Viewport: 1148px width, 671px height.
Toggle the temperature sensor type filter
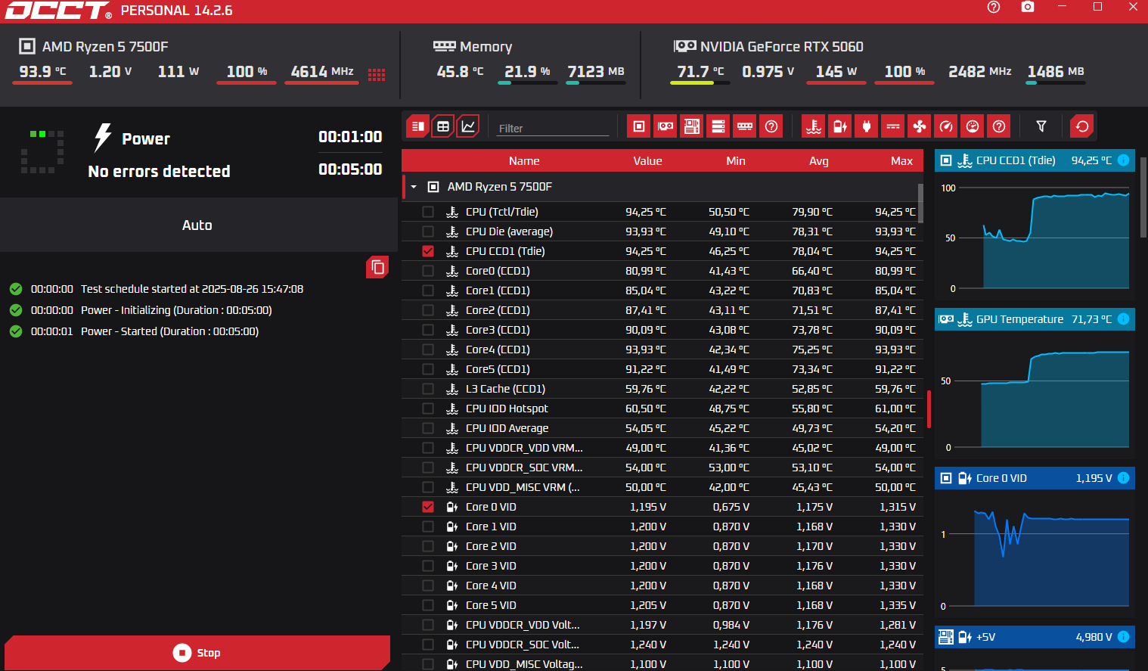[814, 126]
